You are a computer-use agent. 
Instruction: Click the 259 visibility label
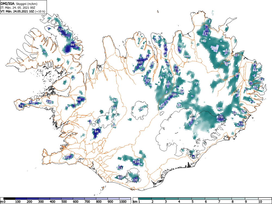pyautogui.click(x=149, y=80)
